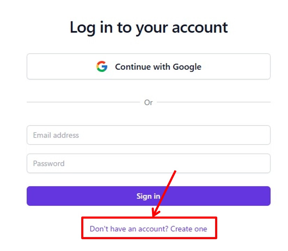Click the "Or" divider text
The width and height of the screenshot is (288, 251).
tap(149, 102)
